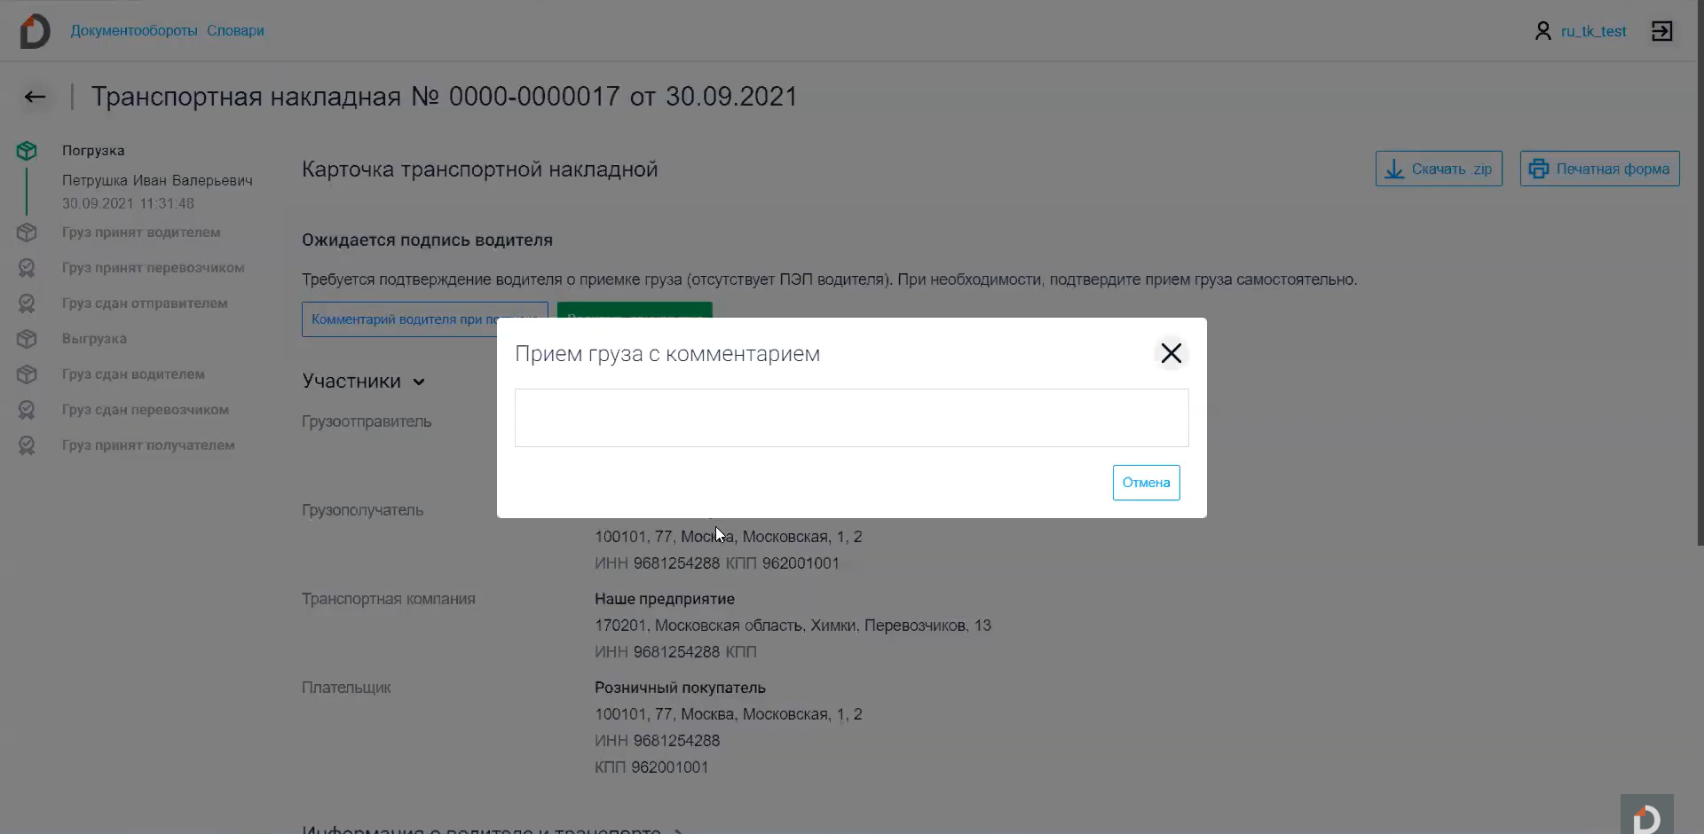Click 'Скачать .zip' download button

click(1438, 169)
